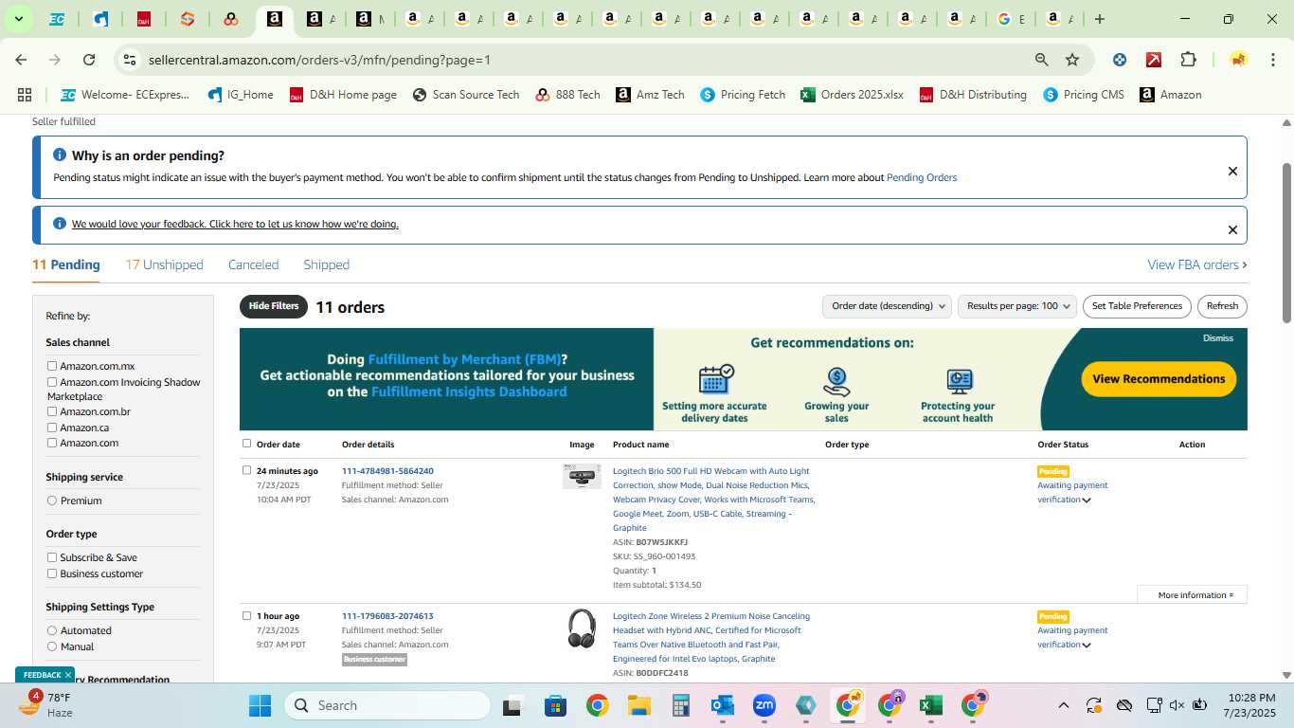
Task: Open Excel from taskbar
Action: 930,705
